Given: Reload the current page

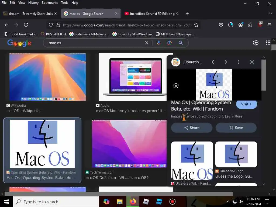Looking at the screenshot, I should point(26,25).
